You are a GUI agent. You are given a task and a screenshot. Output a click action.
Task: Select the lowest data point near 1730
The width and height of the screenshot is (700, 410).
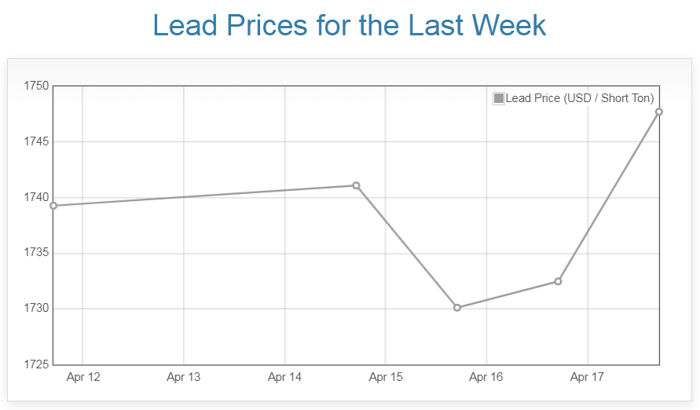pos(457,308)
